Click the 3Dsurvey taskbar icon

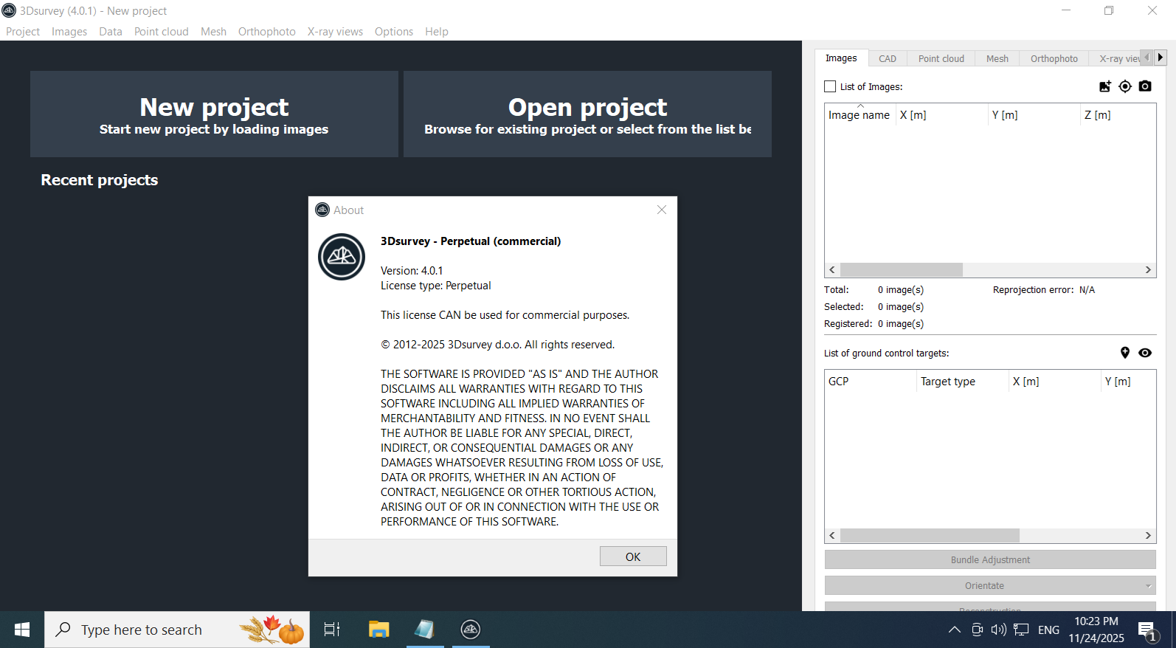click(x=471, y=630)
